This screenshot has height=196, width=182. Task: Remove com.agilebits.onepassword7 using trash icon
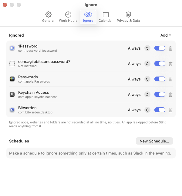tap(170, 64)
